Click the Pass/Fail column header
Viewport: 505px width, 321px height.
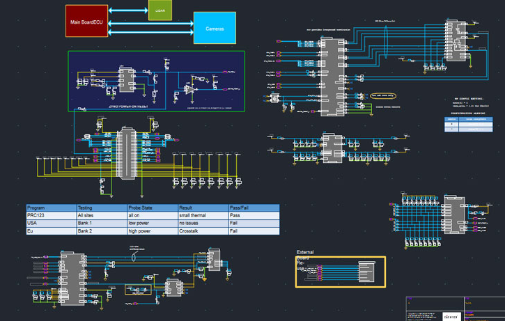254,208
